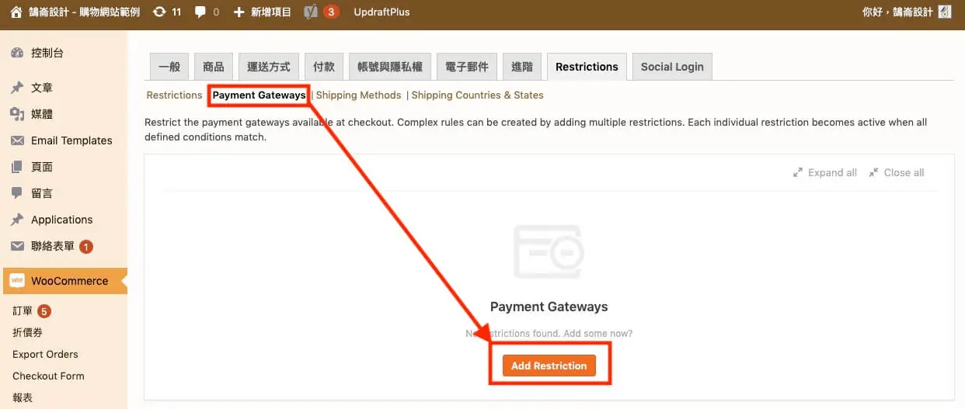Click the expand arrows icon by Expand all
The height and width of the screenshot is (409, 965).
[x=798, y=172]
